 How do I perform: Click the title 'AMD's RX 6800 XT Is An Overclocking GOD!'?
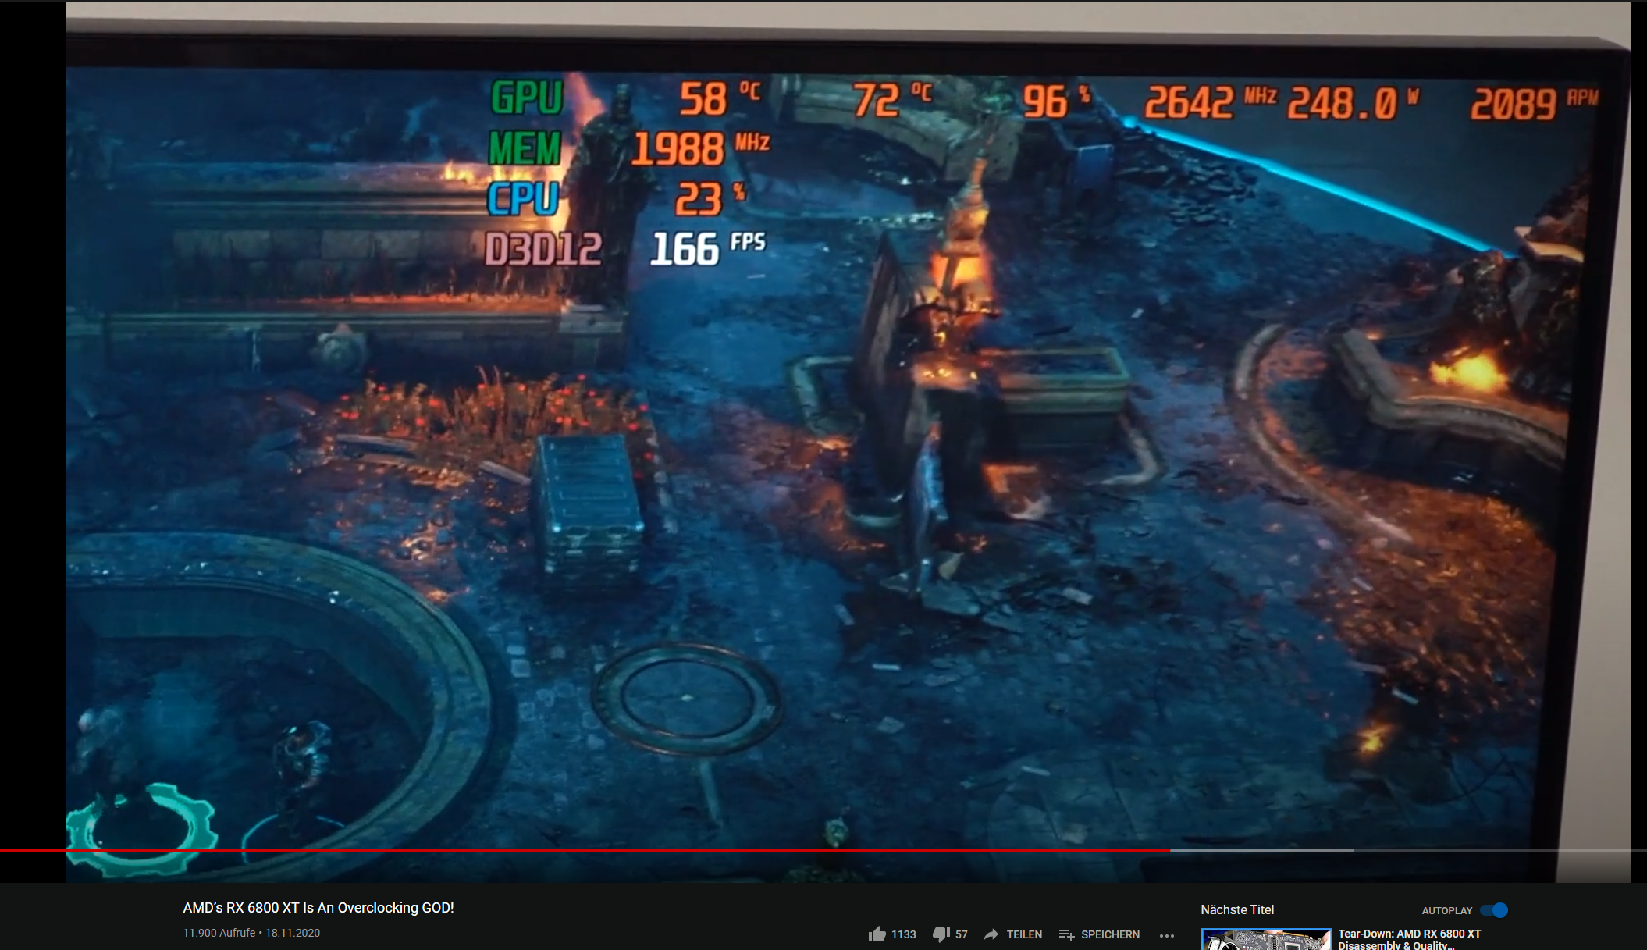(318, 908)
